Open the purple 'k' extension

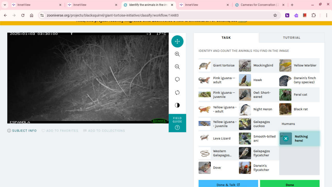tap(287, 15)
